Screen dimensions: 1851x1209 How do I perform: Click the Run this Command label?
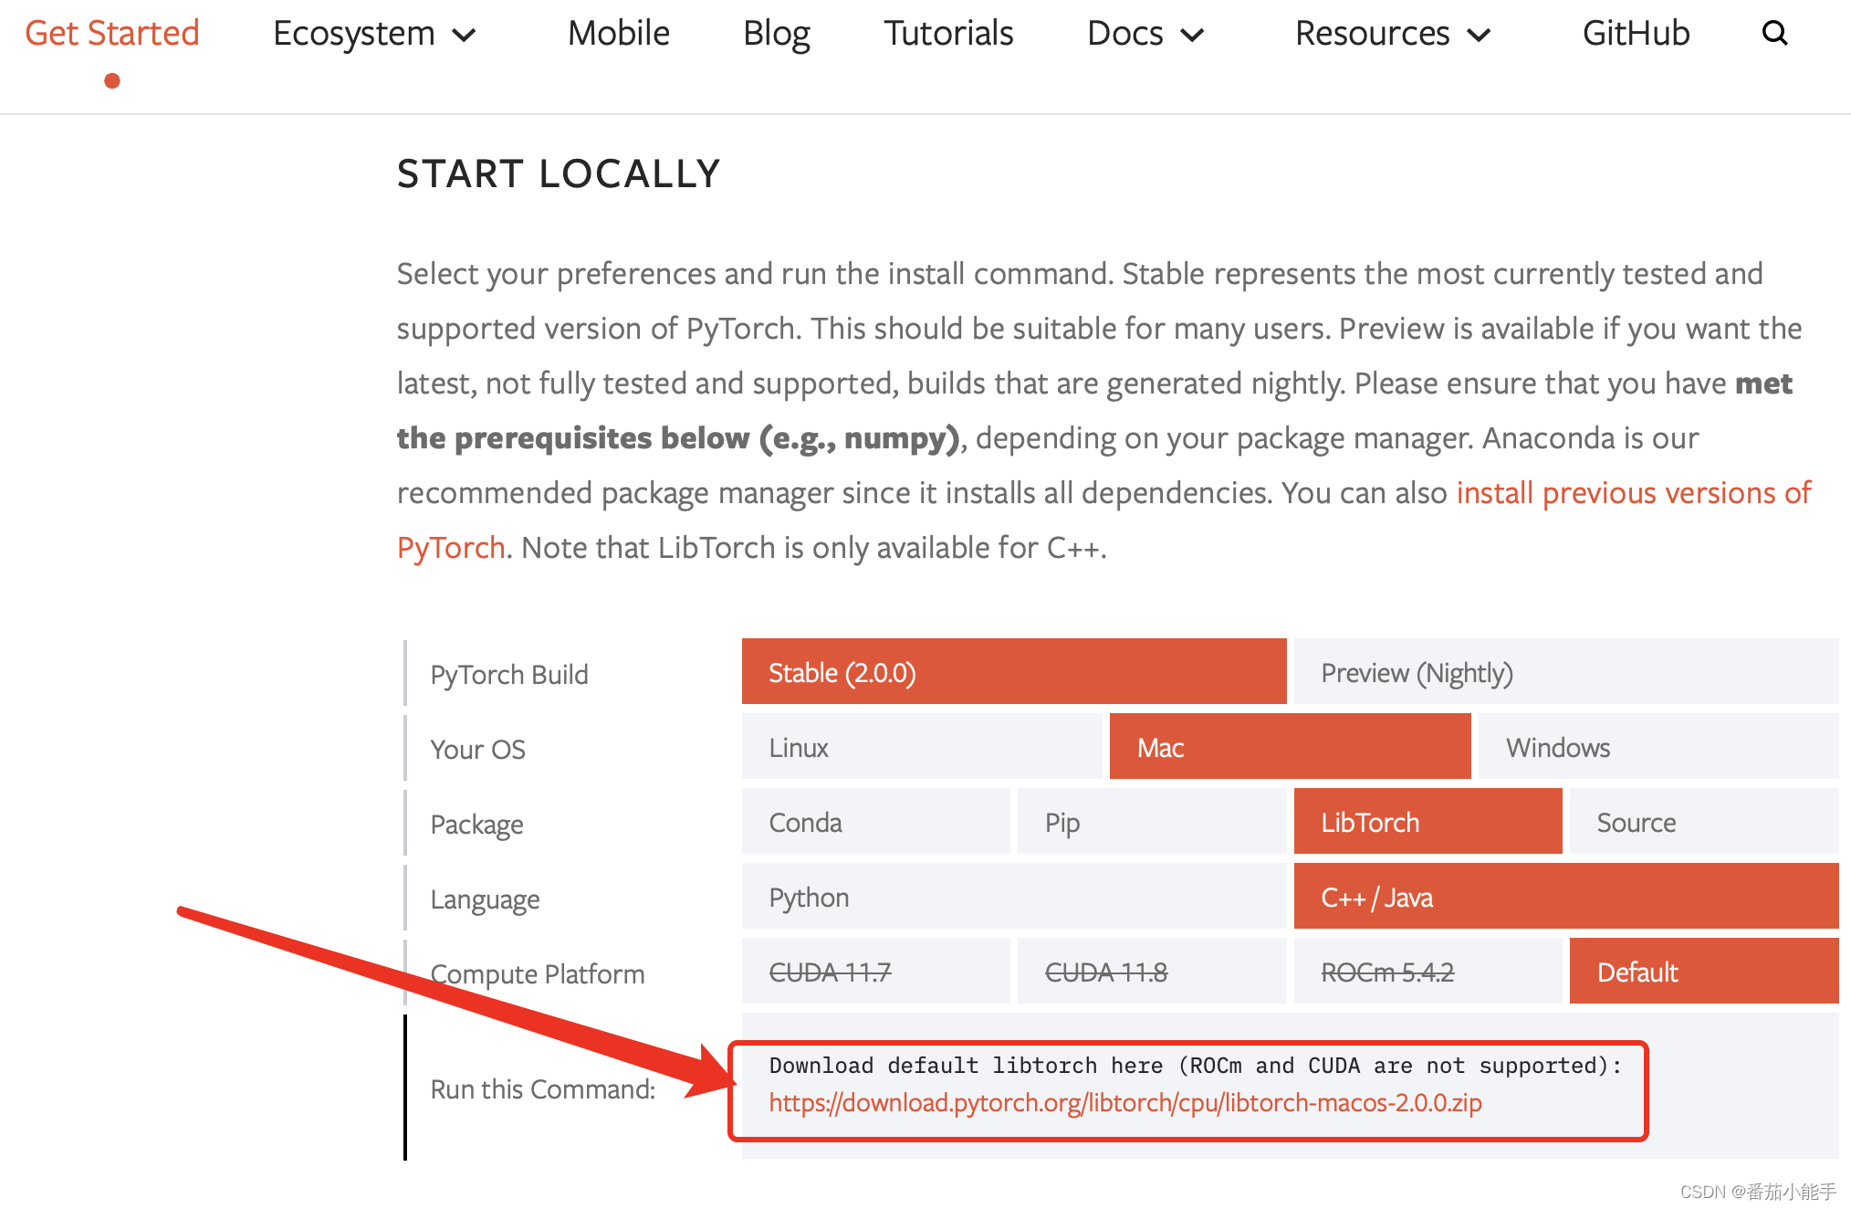pos(542,1088)
